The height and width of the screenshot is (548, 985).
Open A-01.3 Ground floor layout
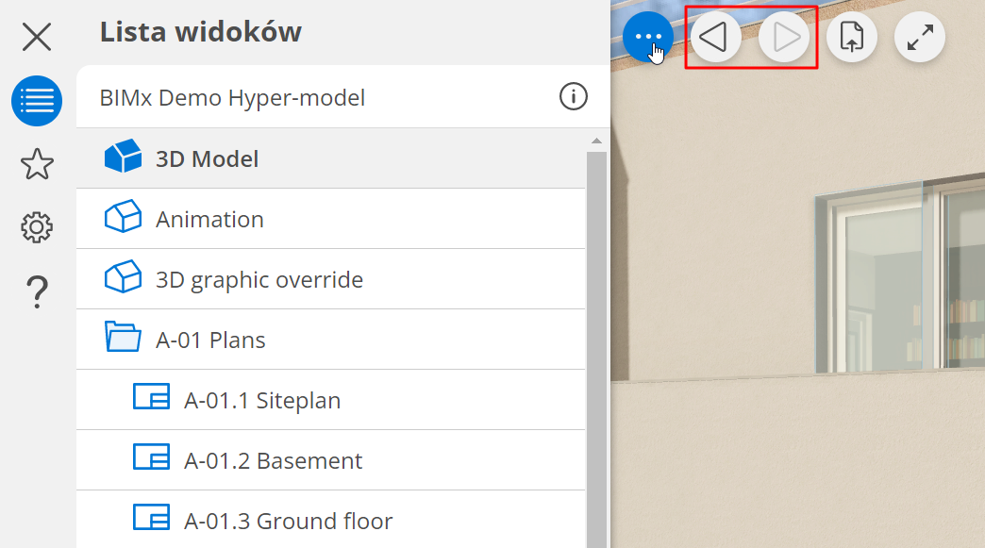pyautogui.click(x=288, y=521)
